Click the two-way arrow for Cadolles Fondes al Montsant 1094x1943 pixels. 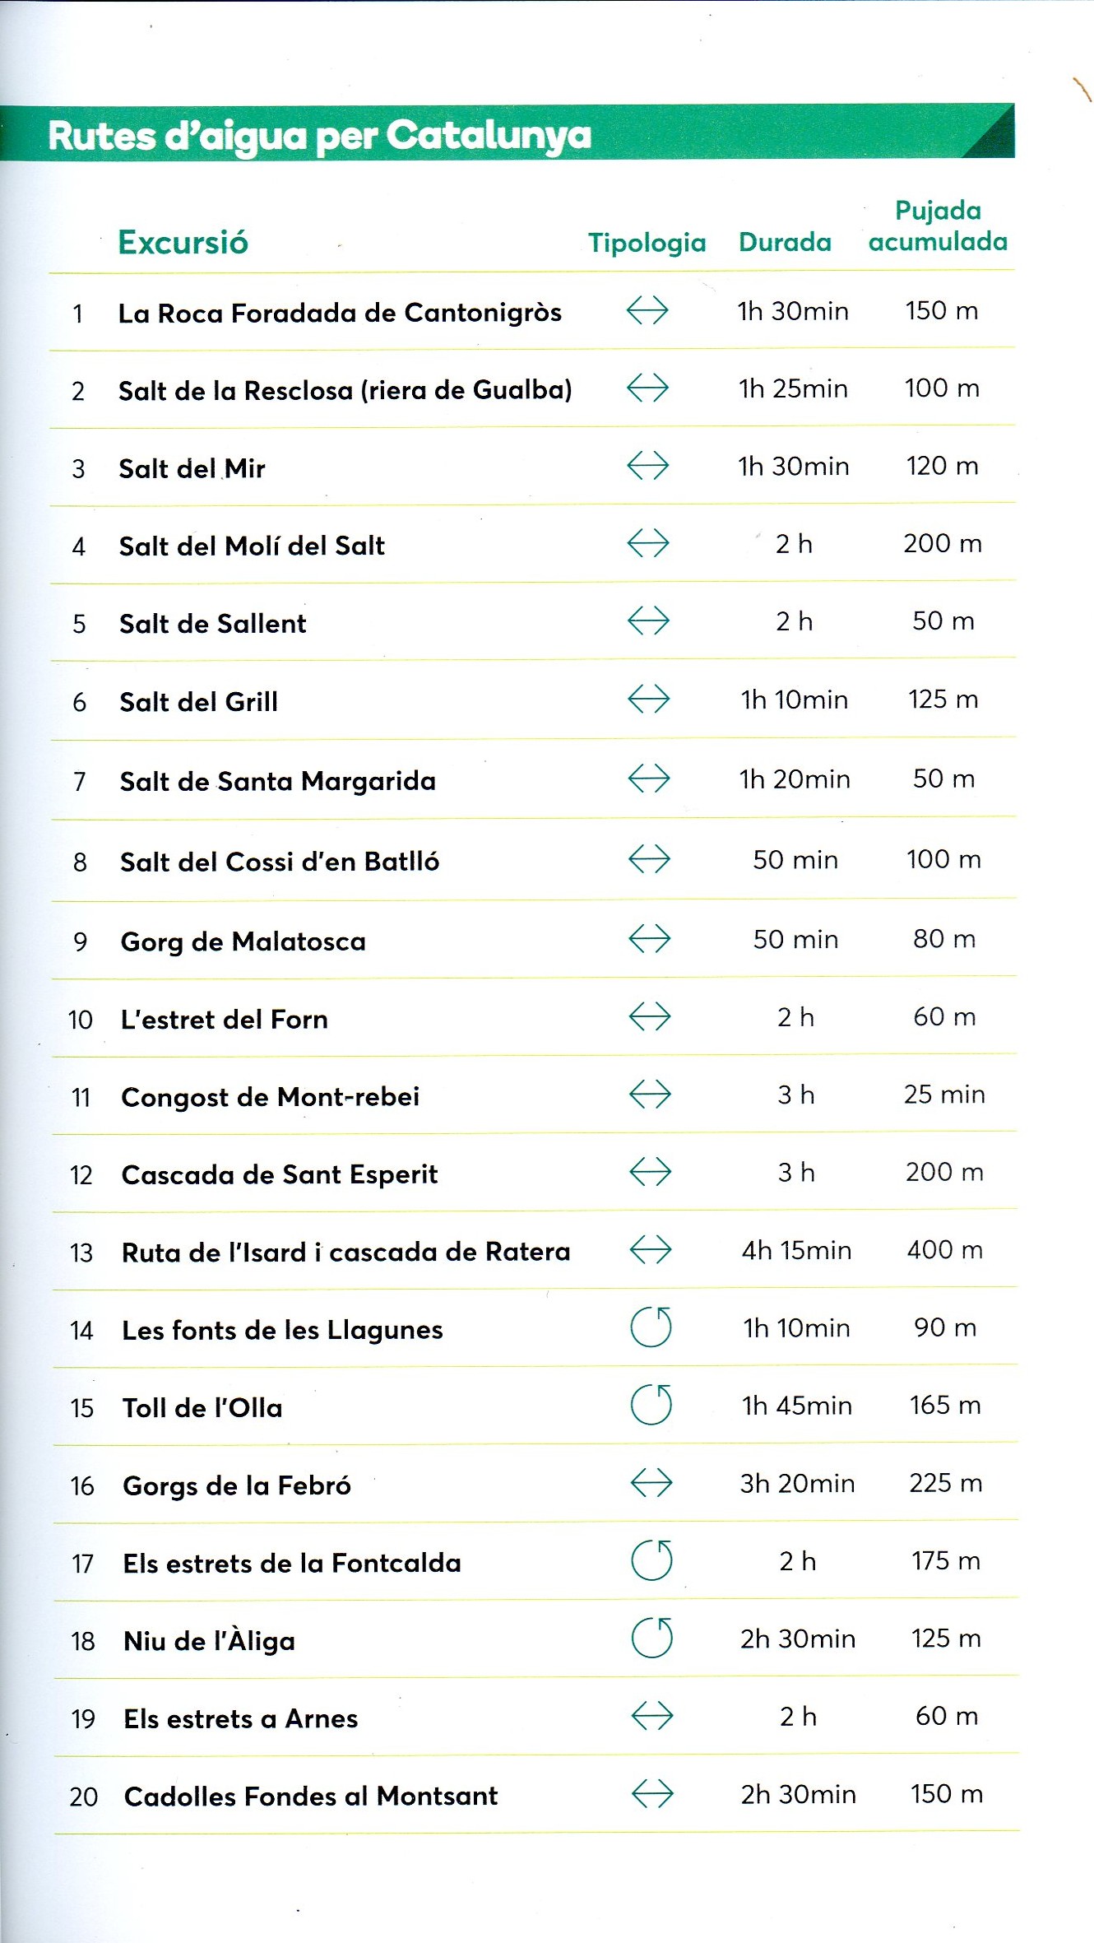click(x=652, y=1794)
